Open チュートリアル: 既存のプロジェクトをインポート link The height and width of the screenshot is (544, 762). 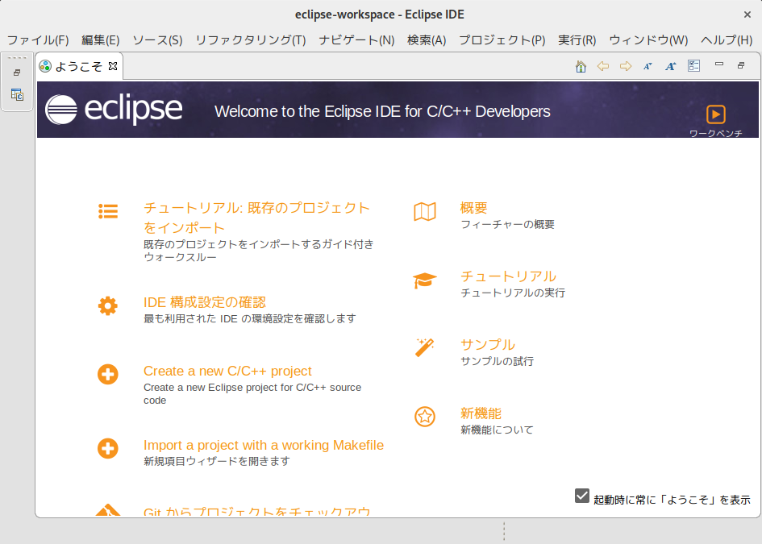(257, 218)
